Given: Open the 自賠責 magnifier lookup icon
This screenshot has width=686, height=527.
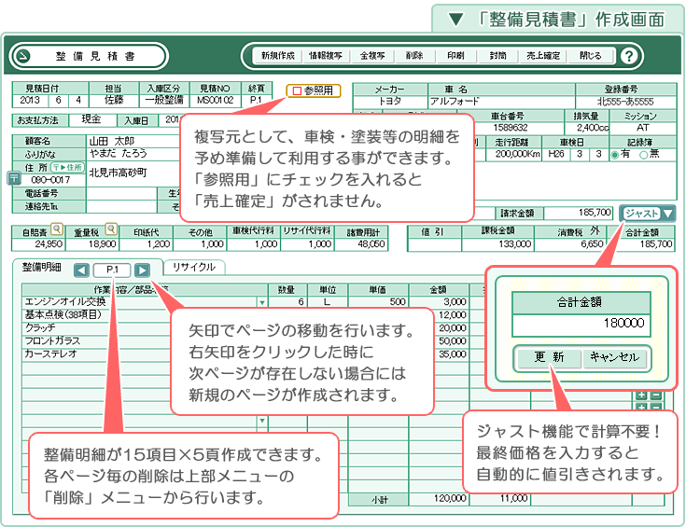Looking at the screenshot, I should pyautogui.click(x=56, y=229).
